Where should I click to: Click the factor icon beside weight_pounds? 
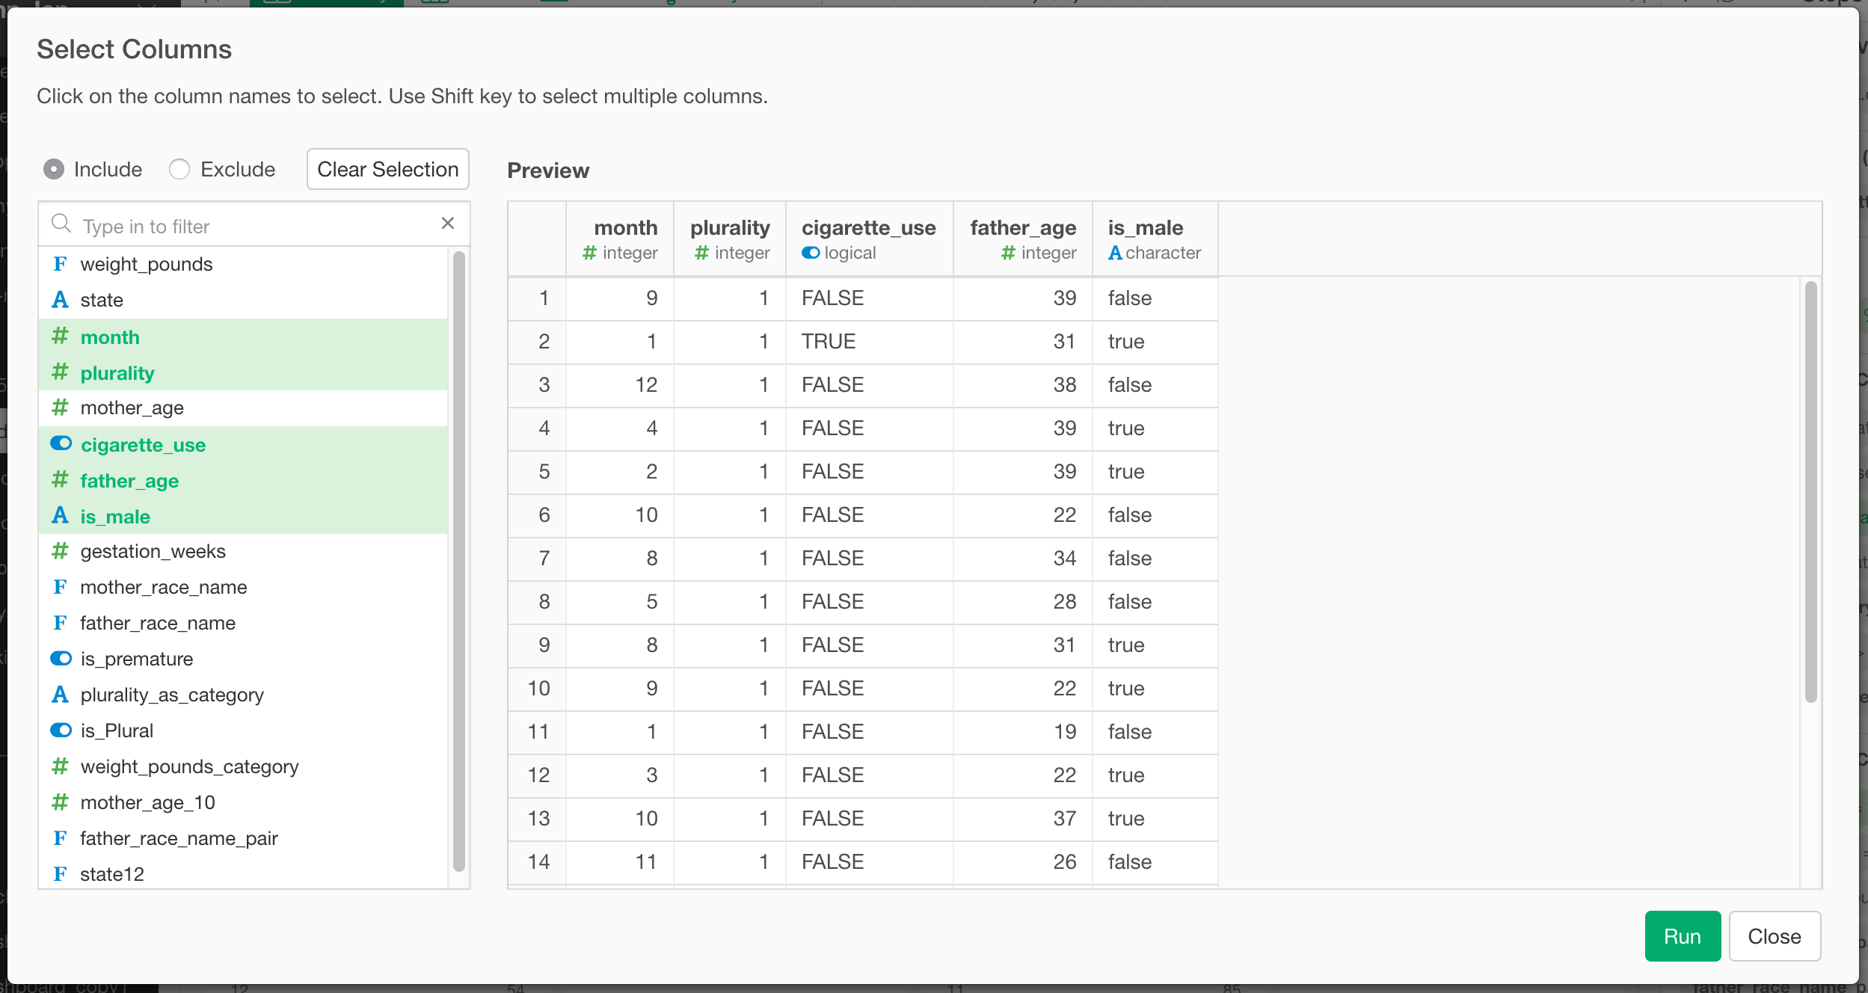[60, 264]
